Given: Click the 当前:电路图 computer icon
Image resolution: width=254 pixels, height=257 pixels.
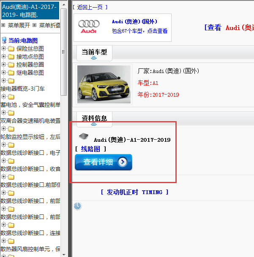Looking at the screenshot, I should click(4, 41).
